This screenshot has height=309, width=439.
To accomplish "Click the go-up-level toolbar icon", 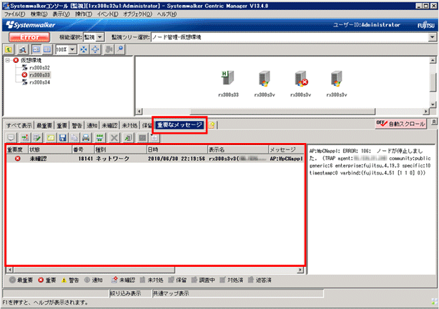I will click(x=9, y=49).
